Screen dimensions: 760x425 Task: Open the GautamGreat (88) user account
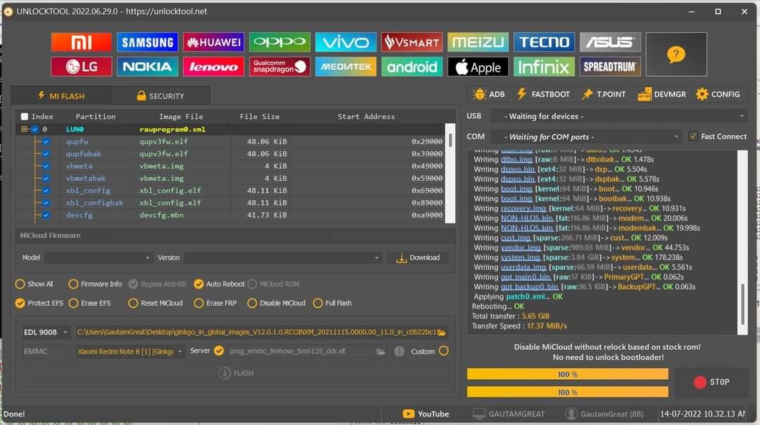[604, 414]
